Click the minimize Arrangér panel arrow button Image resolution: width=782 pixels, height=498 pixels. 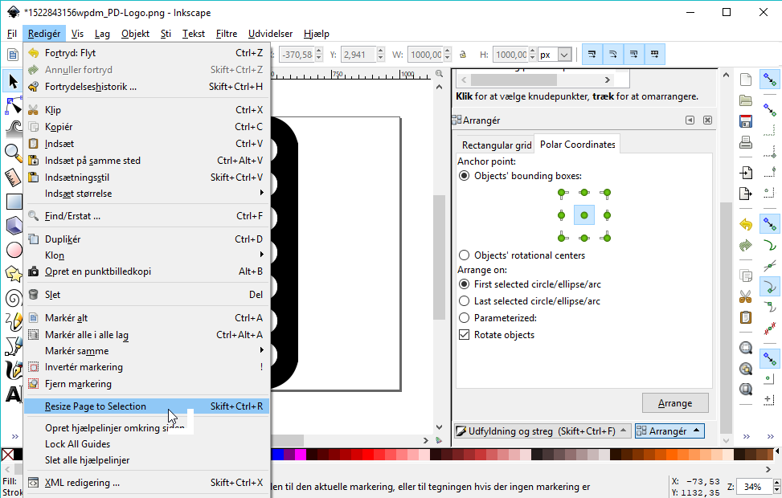point(690,120)
